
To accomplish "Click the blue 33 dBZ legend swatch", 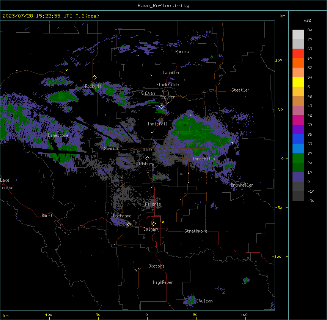I will [x=298, y=139].
